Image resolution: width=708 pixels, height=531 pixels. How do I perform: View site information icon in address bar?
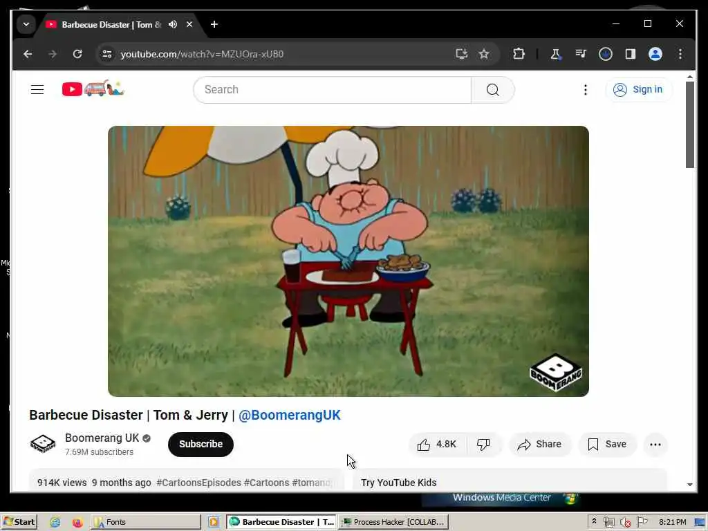coord(107,54)
